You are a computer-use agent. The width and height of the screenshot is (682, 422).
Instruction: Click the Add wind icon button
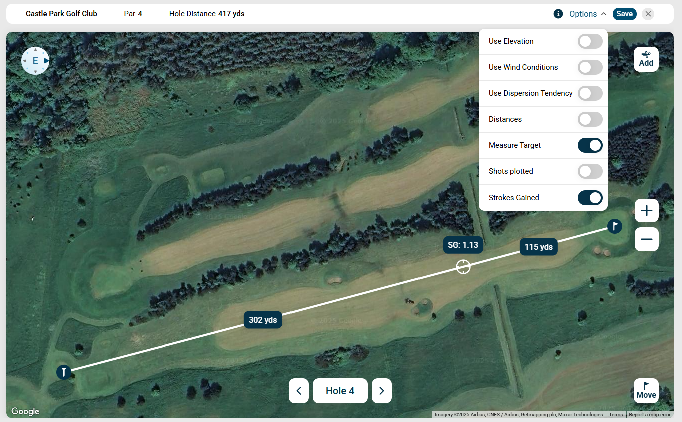pyautogui.click(x=646, y=59)
